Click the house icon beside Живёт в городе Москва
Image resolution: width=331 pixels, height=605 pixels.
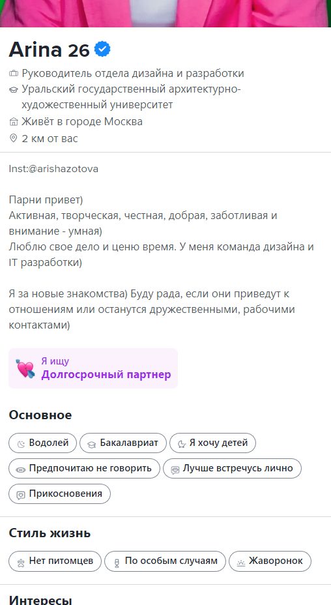click(14, 122)
